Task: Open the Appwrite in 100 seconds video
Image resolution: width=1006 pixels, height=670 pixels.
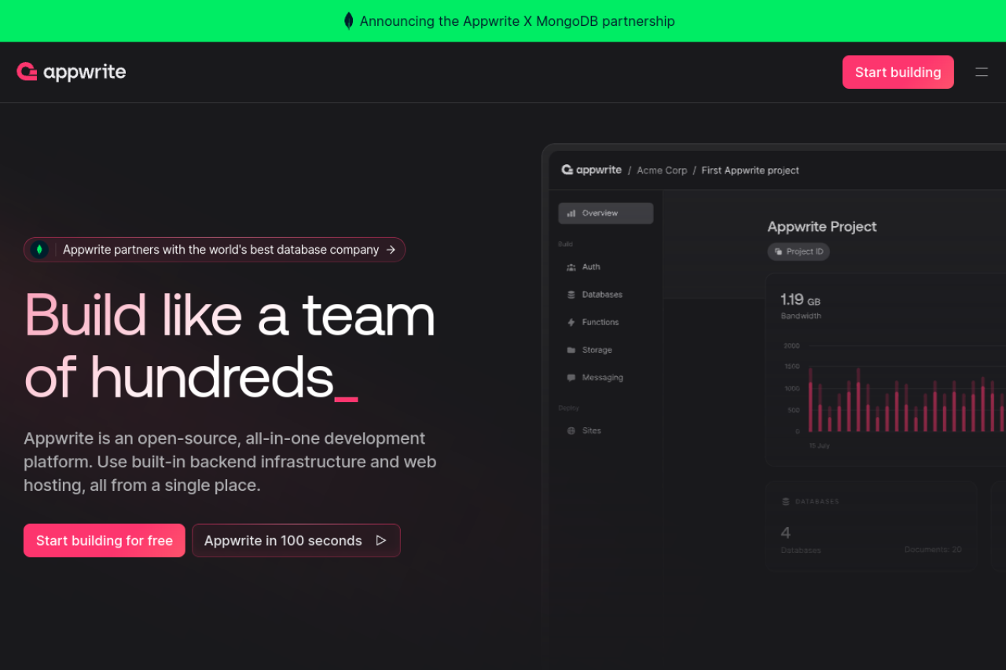Action: [x=283, y=540]
